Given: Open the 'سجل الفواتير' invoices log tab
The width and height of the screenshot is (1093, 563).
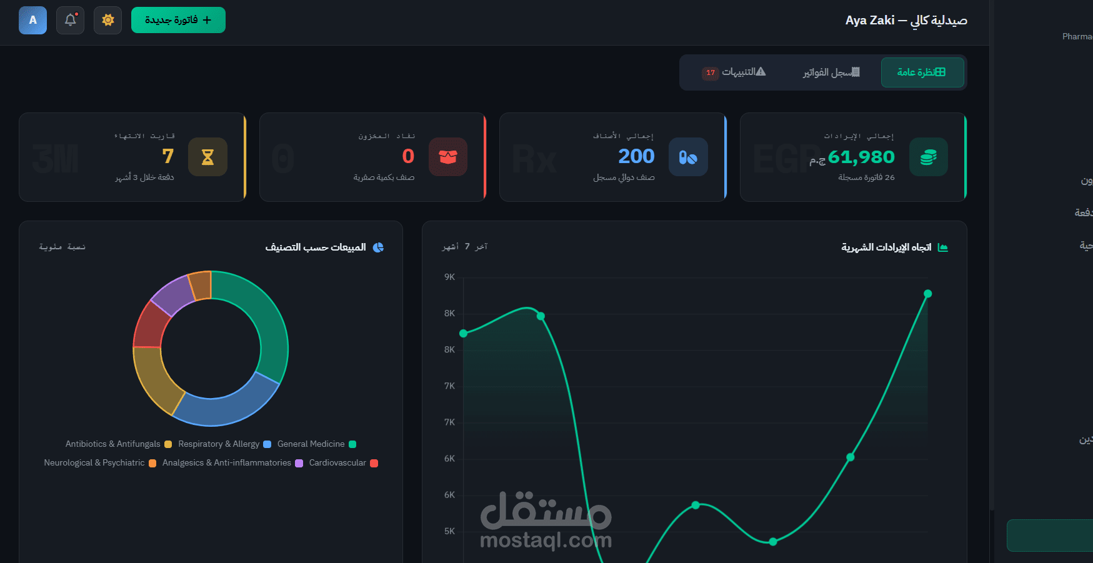Looking at the screenshot, I should point(831,72).
